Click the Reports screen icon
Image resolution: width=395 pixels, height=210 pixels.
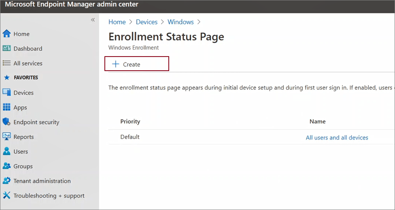6,136
